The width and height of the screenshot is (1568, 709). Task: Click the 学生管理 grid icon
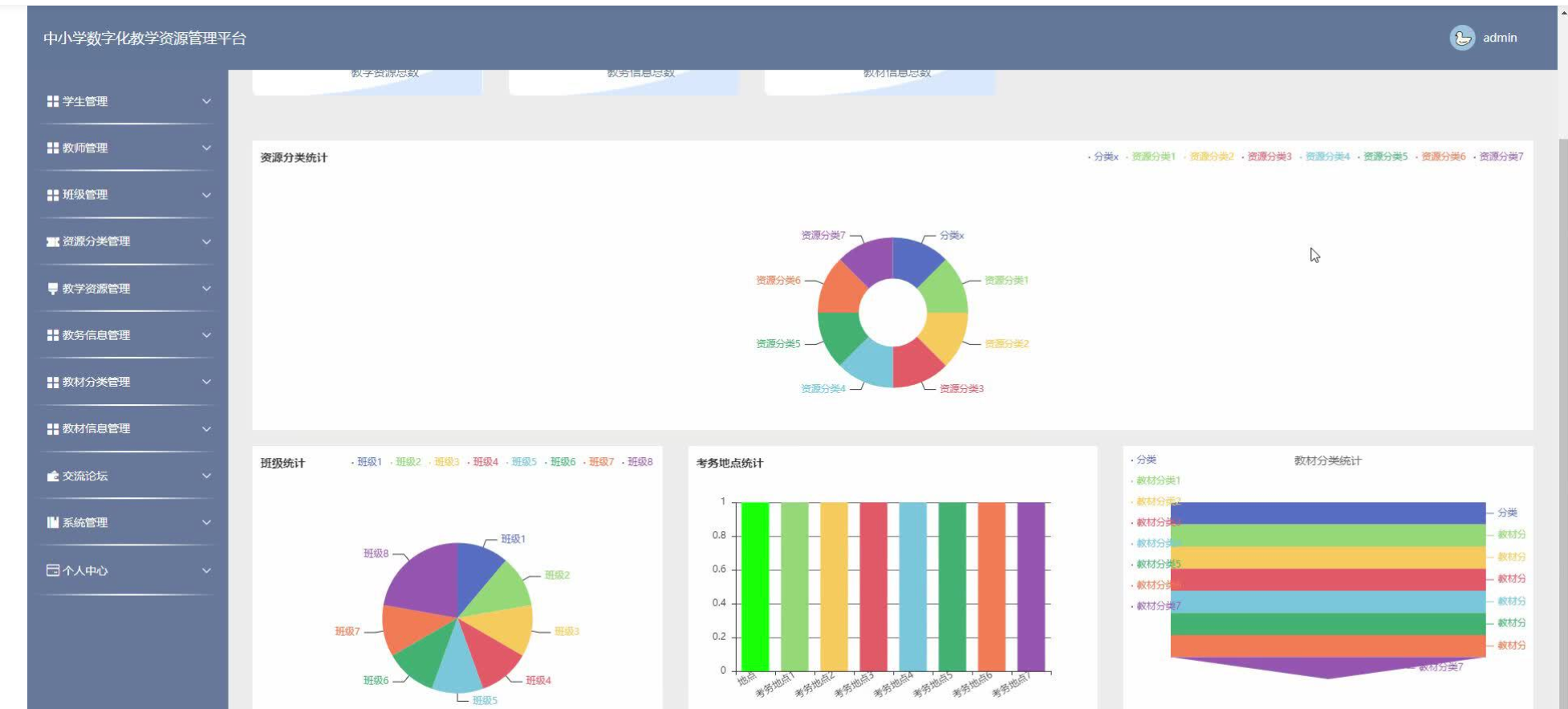[x=53, y=101]
